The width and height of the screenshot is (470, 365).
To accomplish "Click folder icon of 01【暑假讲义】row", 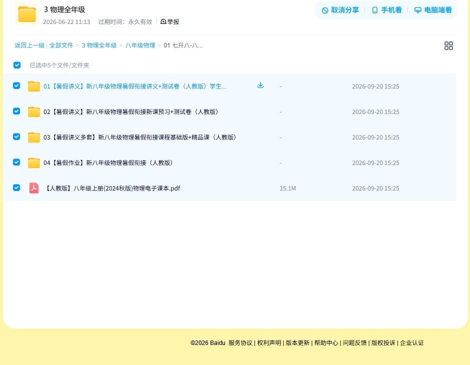I will click(34, 86).
